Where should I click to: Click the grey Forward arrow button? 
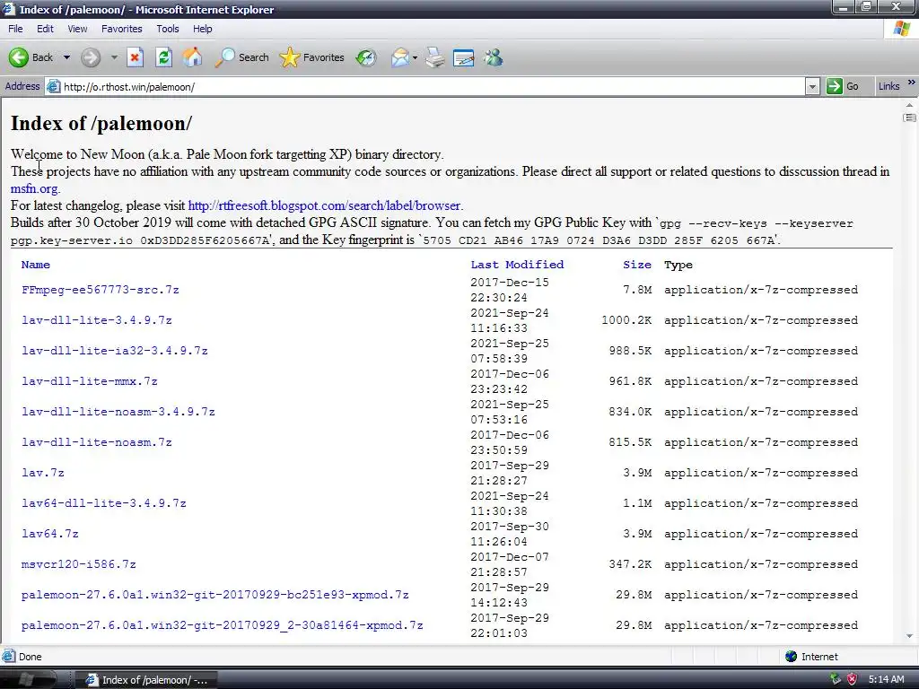pyautogui.click(x=91, y=57)
